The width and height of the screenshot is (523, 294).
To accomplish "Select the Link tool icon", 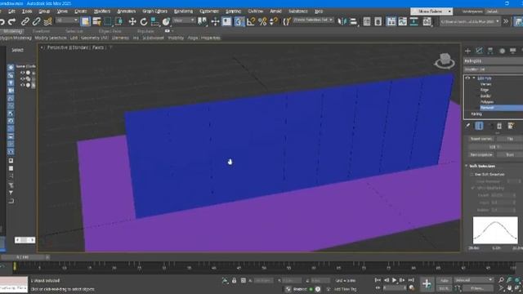I will (25, 22).
